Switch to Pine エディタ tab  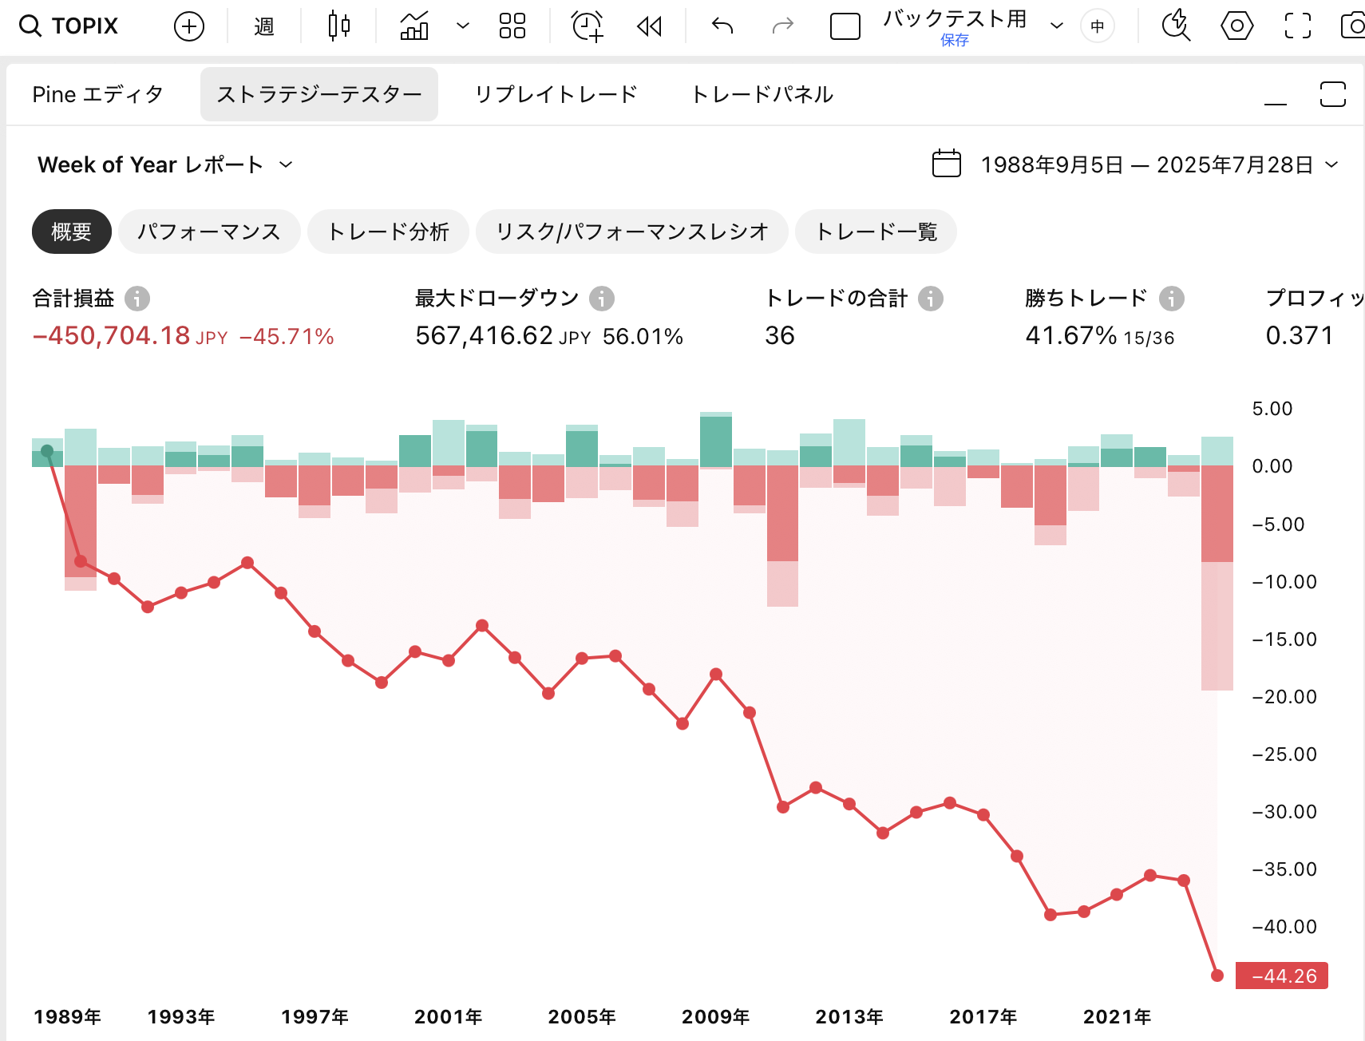(x=97, y=95)
